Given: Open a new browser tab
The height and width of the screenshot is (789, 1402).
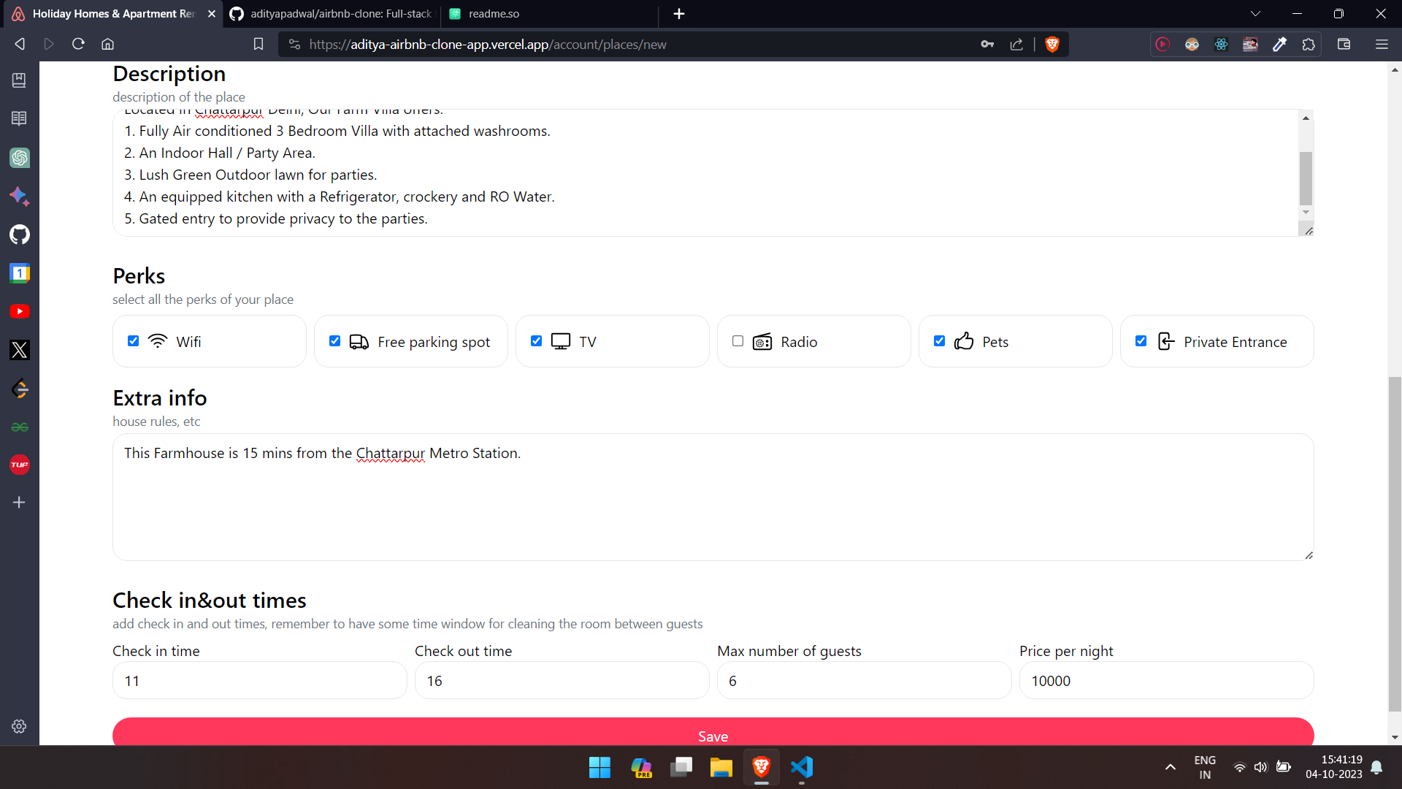Looking at the screenshot, I should (x=678, y=13).
